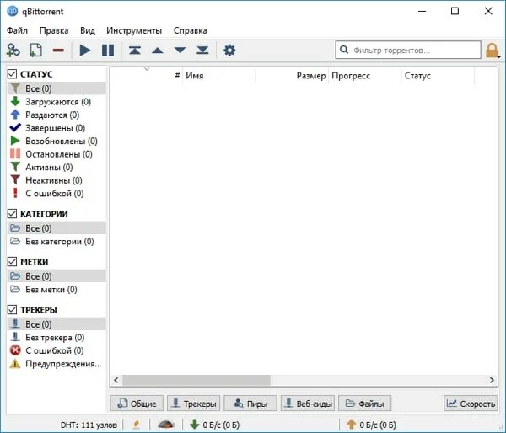
Task: Select Все (0) under КАТЕГОРИИ
Action: [57, 228]
